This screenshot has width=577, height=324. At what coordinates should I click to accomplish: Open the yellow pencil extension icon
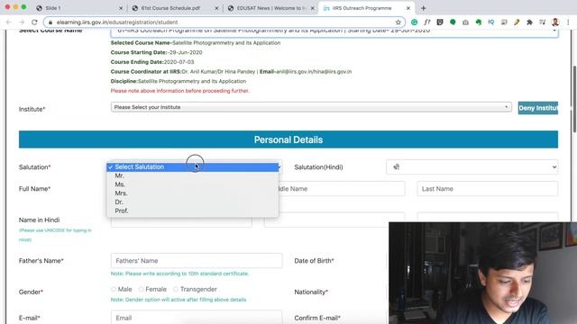(517, 22)
